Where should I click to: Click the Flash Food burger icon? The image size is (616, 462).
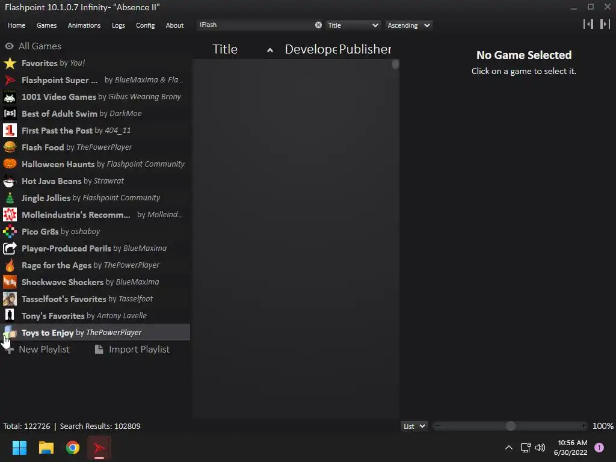(10, 147)
